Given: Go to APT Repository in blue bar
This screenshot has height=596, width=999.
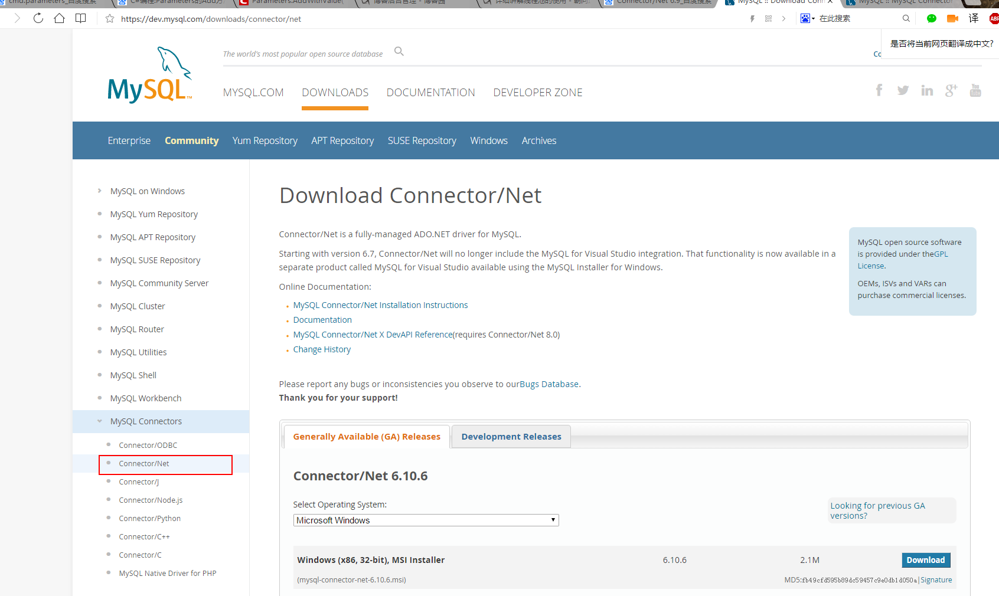Looking at the screenshot, I should click(x=342, y=140).
